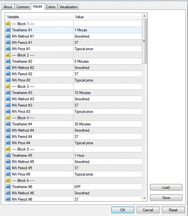Click the vertical scrollbar thumb
Image resolution: width=188 pixels, height=216 pixels.
pyautogui.click(x=145, y=41)
